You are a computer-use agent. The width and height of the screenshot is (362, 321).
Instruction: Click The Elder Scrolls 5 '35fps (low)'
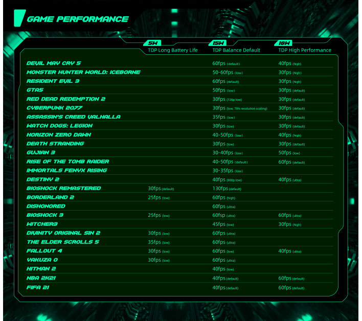(159, 242)
